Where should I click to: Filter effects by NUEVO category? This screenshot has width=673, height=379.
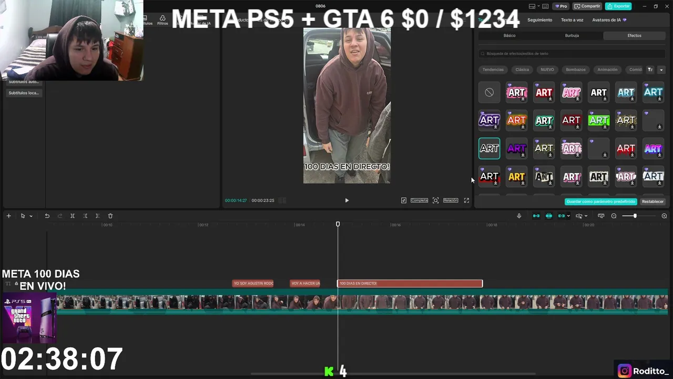coord(547,69)
